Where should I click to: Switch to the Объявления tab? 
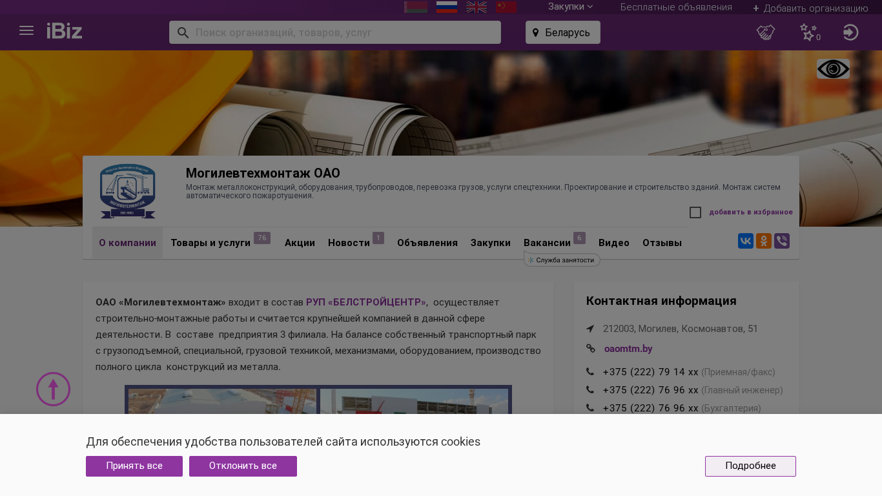pyautogui.click(x=427, y=243)
